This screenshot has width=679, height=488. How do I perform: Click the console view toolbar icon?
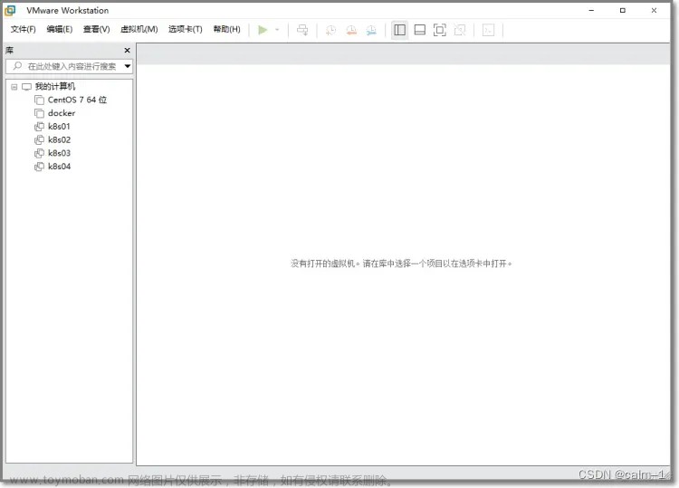489,30
